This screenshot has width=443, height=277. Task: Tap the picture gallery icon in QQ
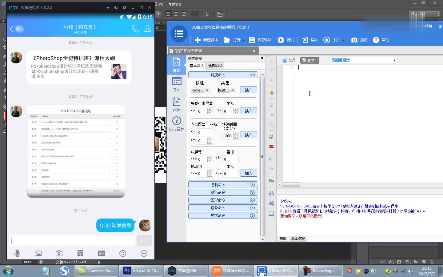point(38,253)
